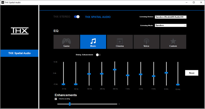
Task: Enable the Dialog Enhancement switch
Action: pos(98,55)
